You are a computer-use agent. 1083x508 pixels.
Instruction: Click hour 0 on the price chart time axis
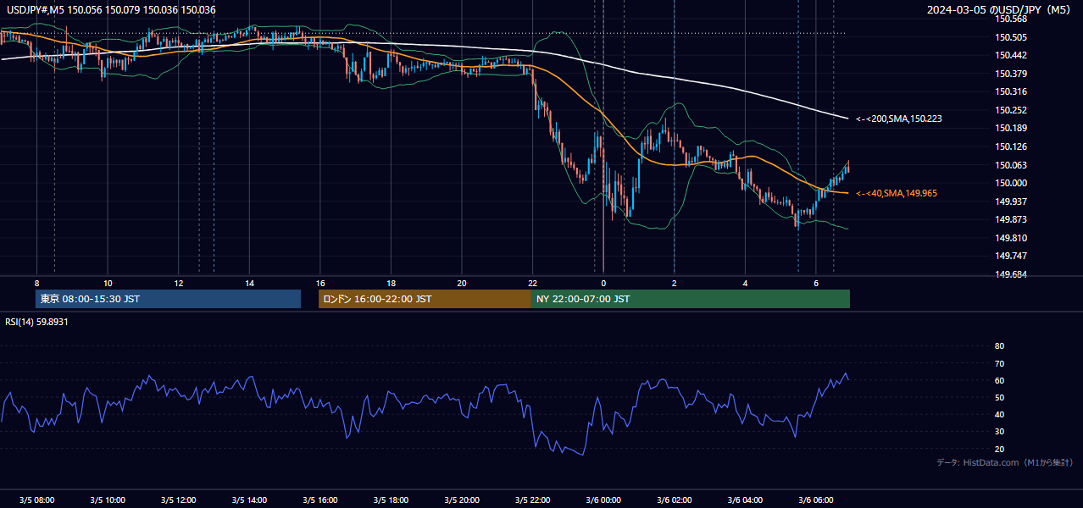[603, 283]
